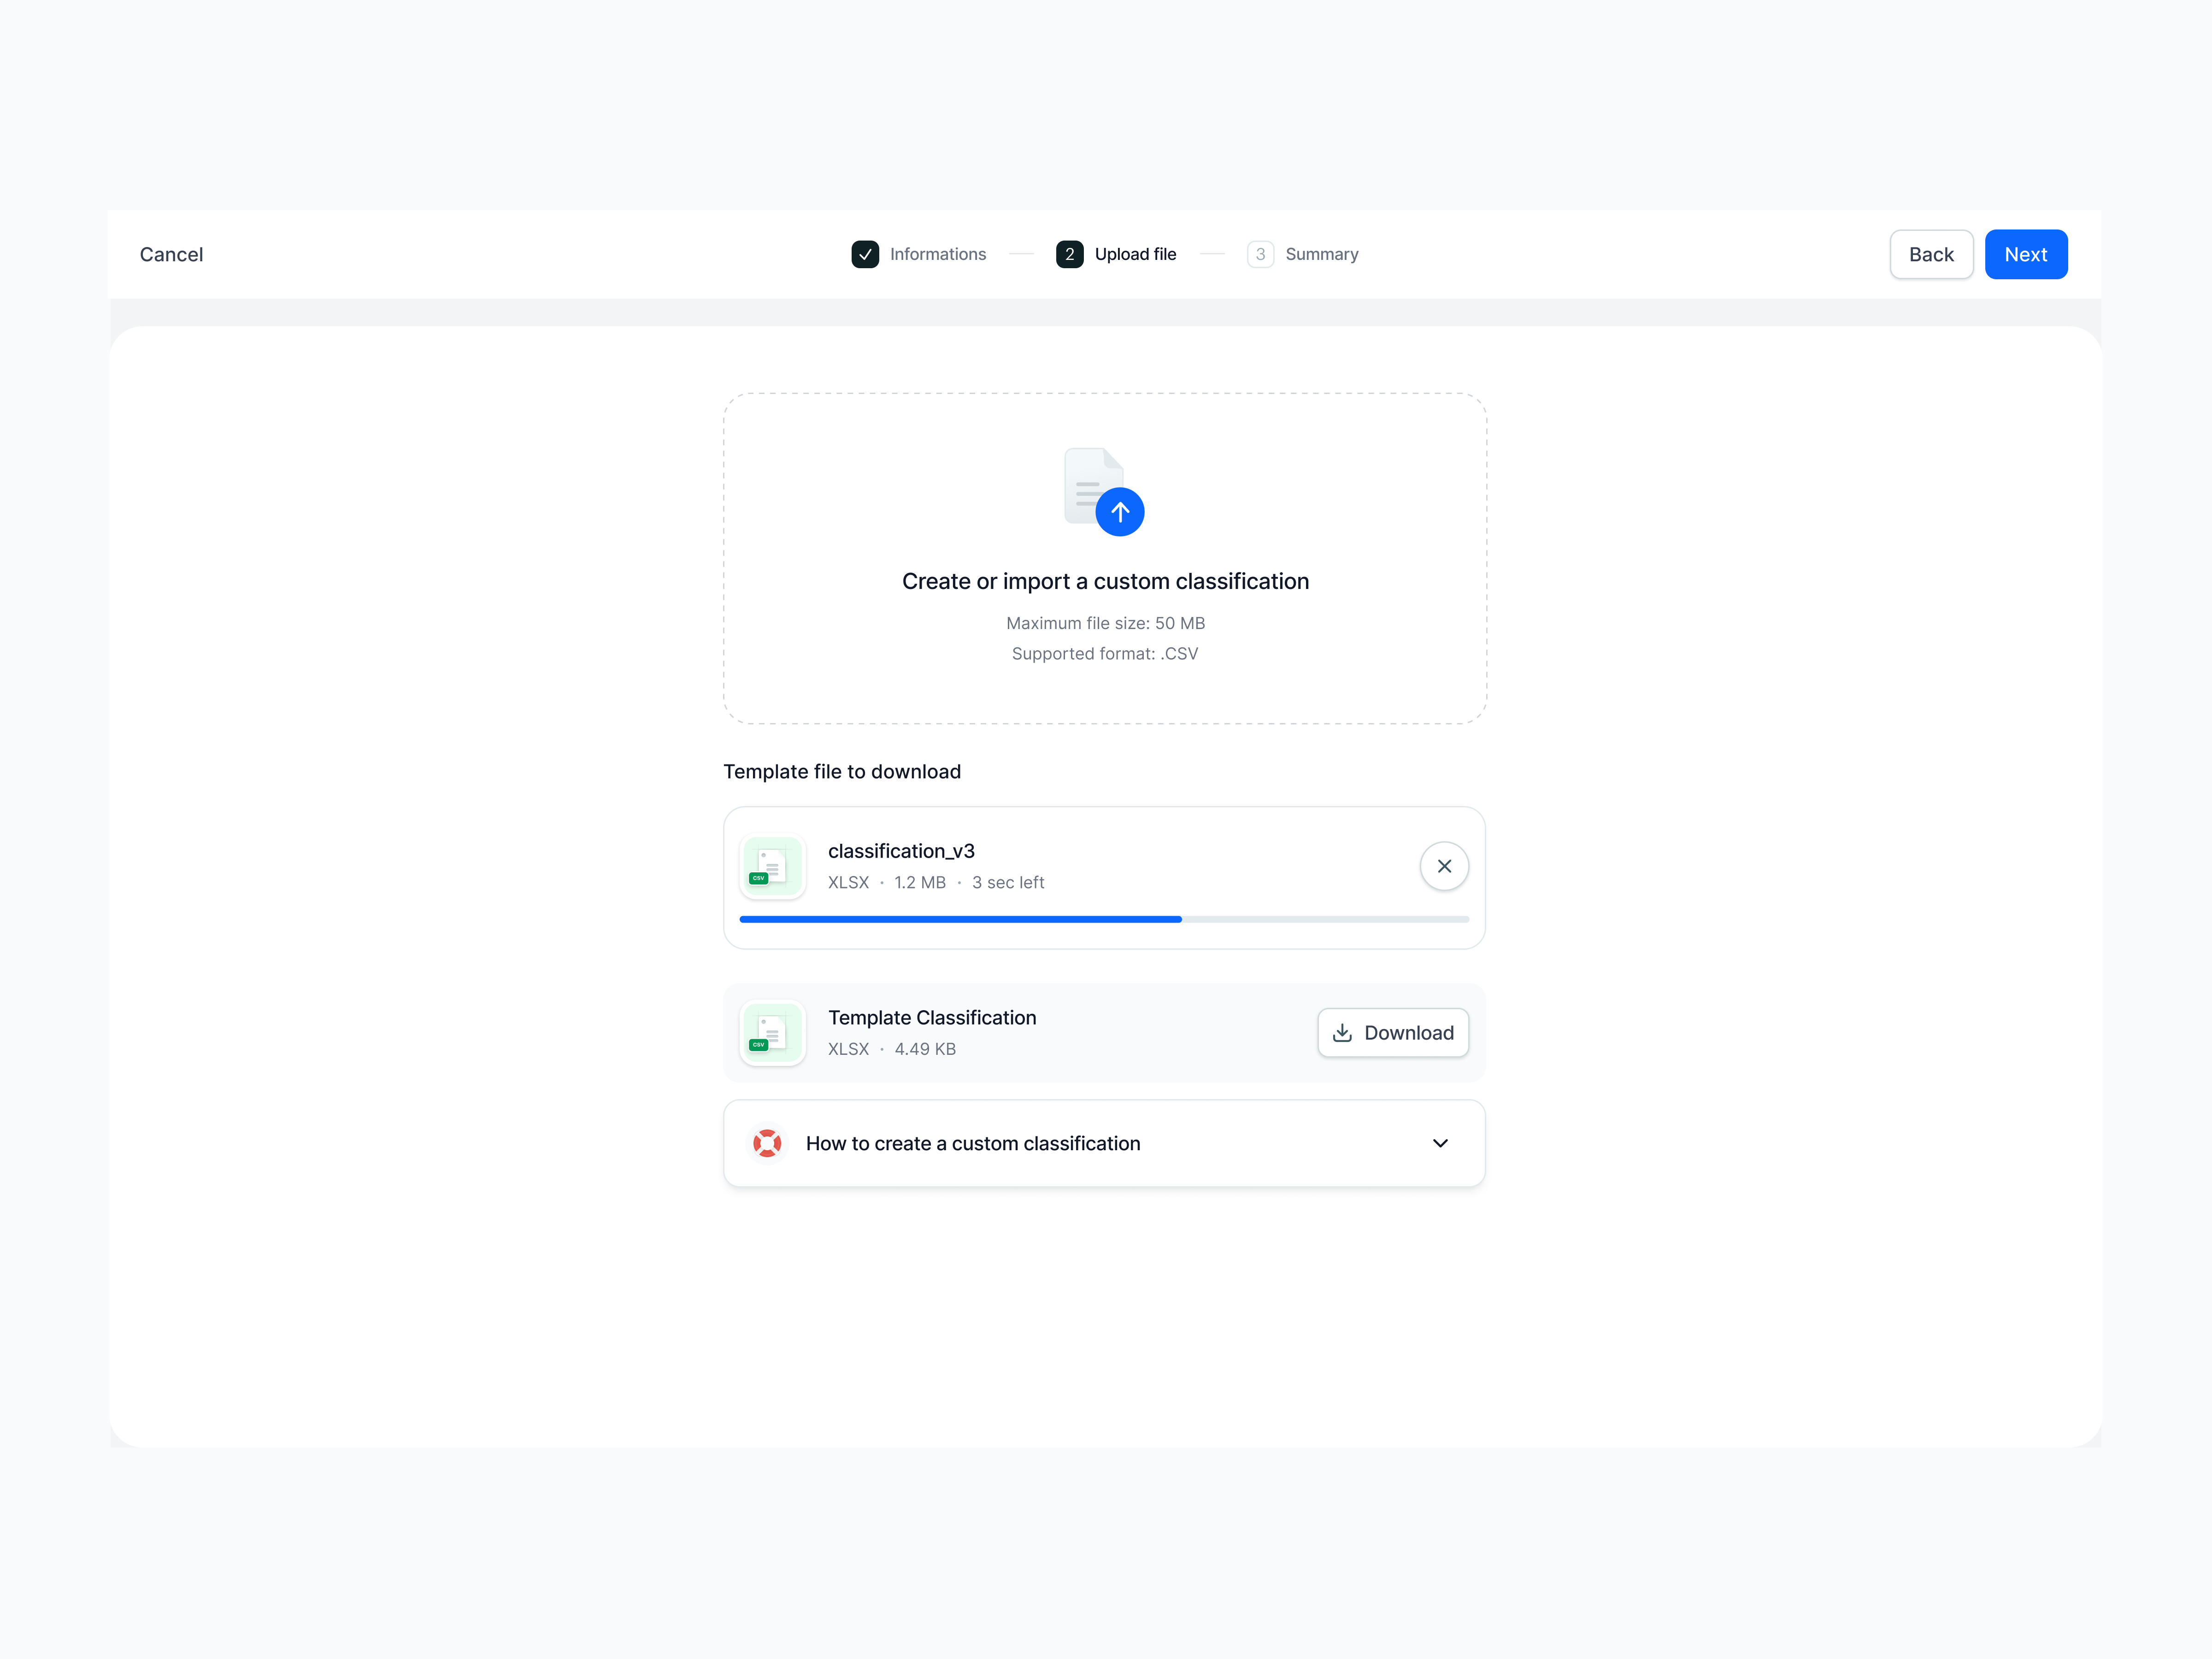Viewport: 2212px width, 1659px height.
Task: Go back with the Back button
Action: 1931,254
